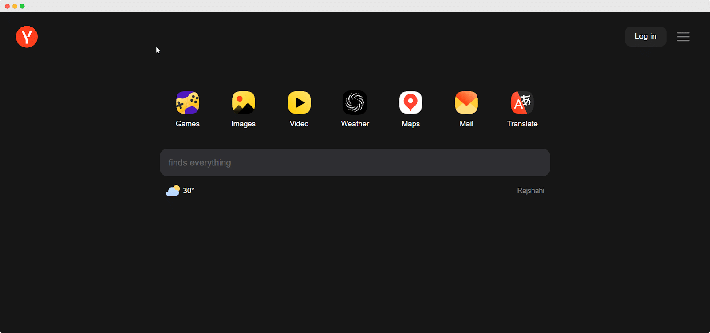Viewport: 710px width, 333px height.
Task: Click the Translate label text
Action: pos(522,124)
